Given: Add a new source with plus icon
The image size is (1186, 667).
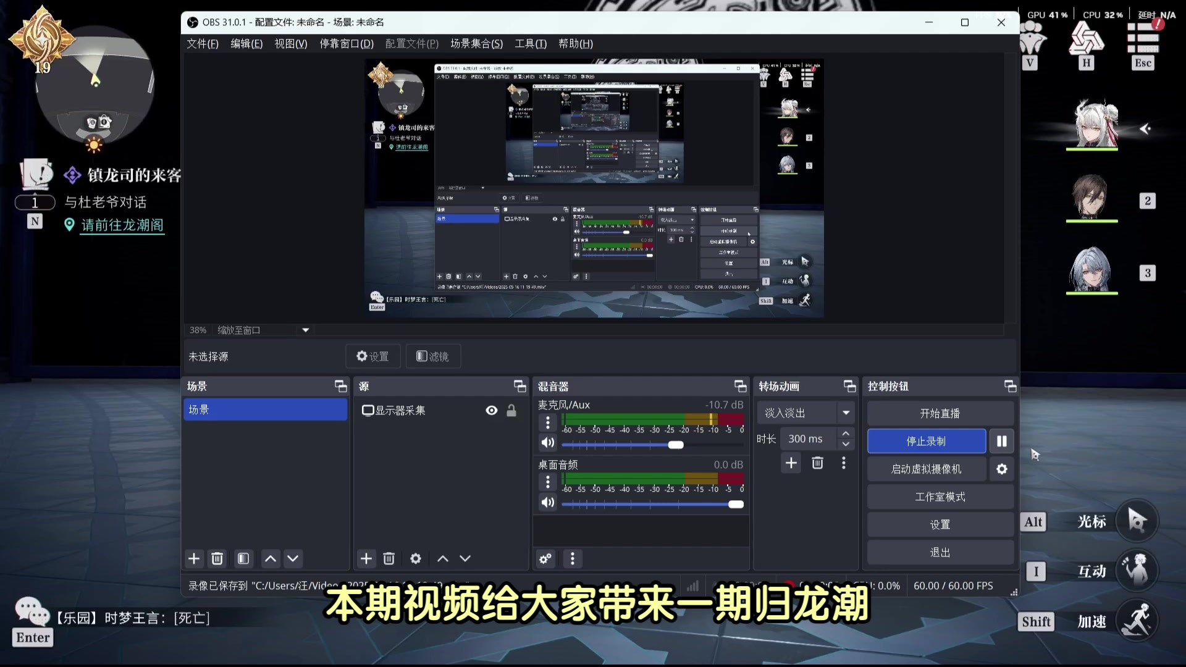Looking at the screenshot, I should (366, 559).
